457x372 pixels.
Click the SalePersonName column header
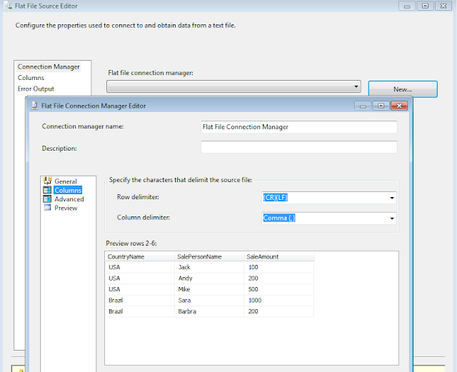tap(209, 257)
